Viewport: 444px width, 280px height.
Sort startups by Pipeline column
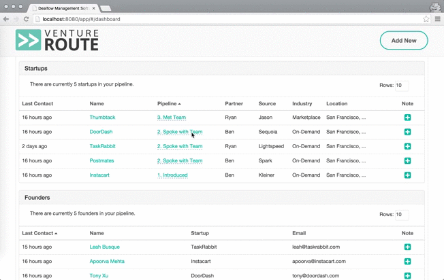169,104
